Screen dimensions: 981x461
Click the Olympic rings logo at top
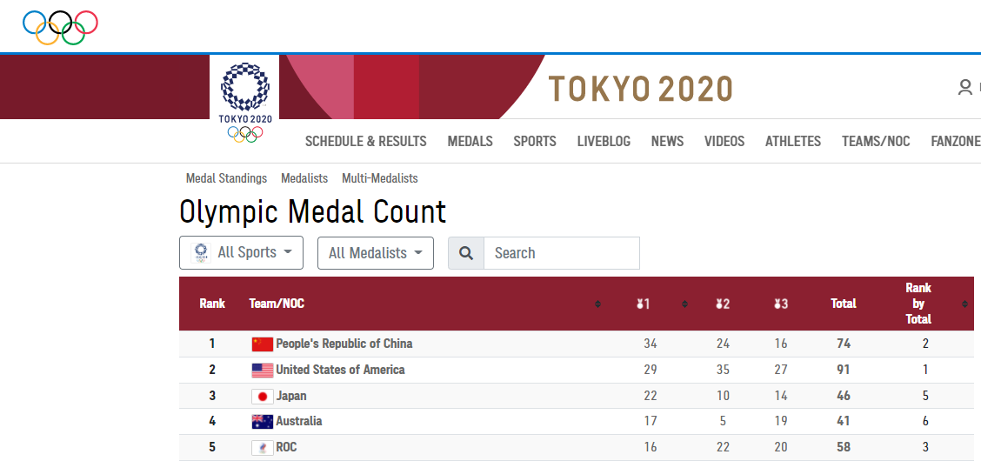pos(60,26)
